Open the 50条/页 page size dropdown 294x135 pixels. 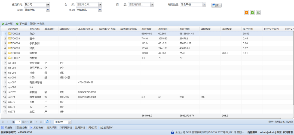pos(69,122)
